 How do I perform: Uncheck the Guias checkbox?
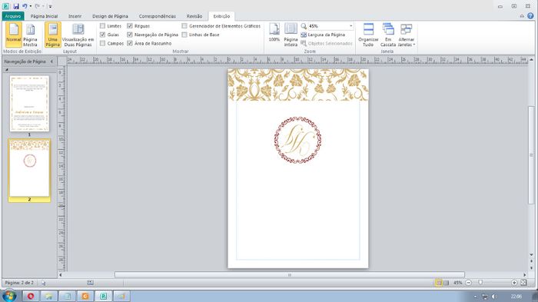pyautogui.click(x=102, y=35)
